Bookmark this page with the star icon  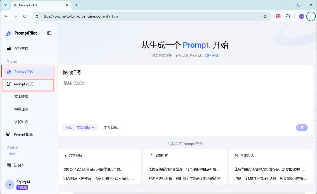[265, 16]
